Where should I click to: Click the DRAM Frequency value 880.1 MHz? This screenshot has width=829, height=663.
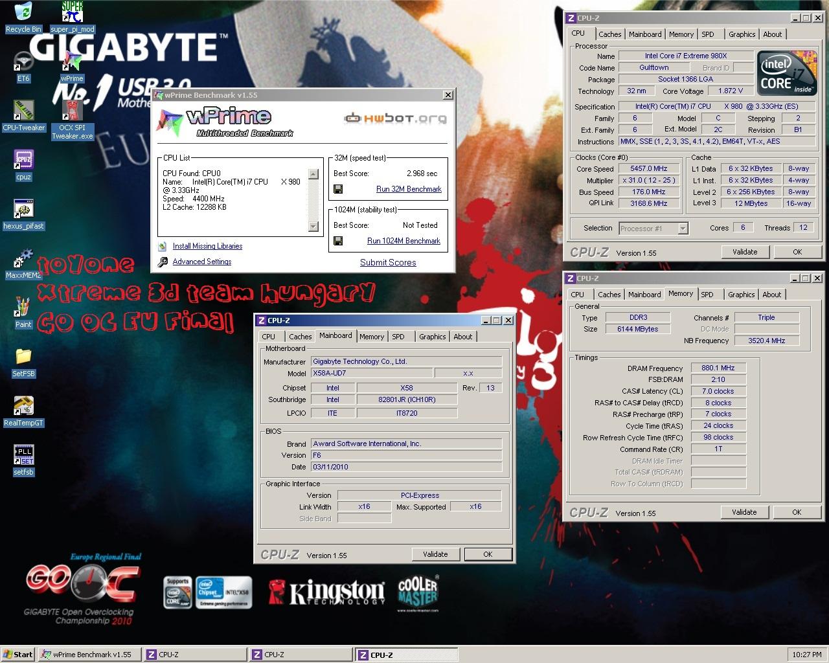point(718,368)
